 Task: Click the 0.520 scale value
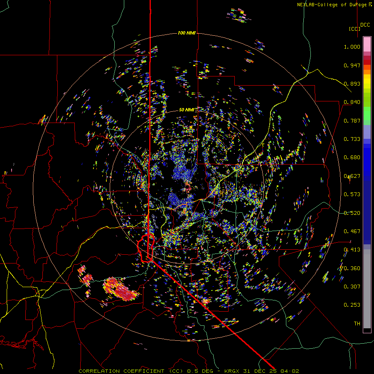(352, 213)
